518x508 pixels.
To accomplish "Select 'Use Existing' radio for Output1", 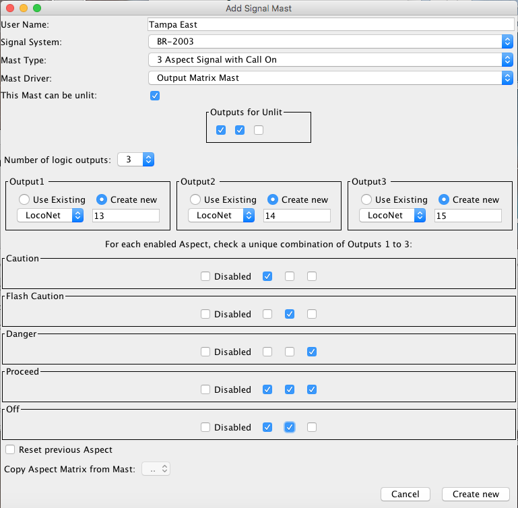I will pyautogui.click(x=25, y=199).
